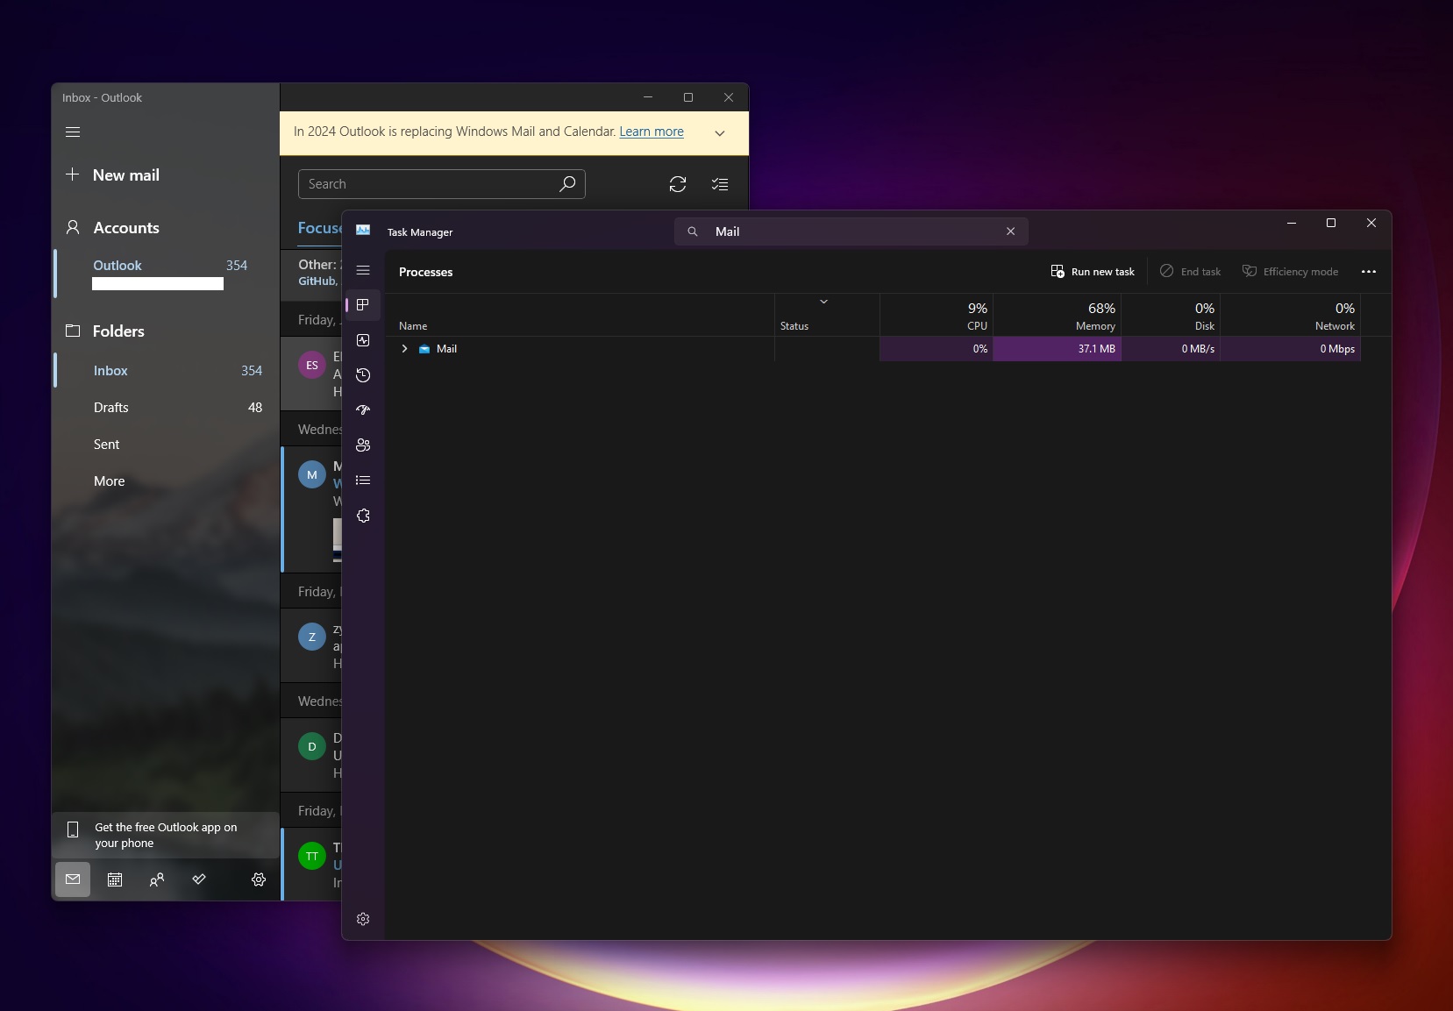Sort processes by Network column

coord(1290,316)
